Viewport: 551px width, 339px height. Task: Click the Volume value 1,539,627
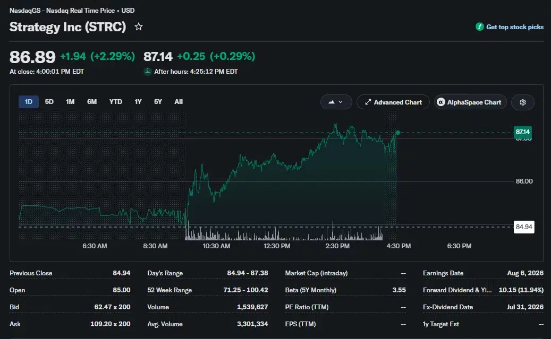252,307
